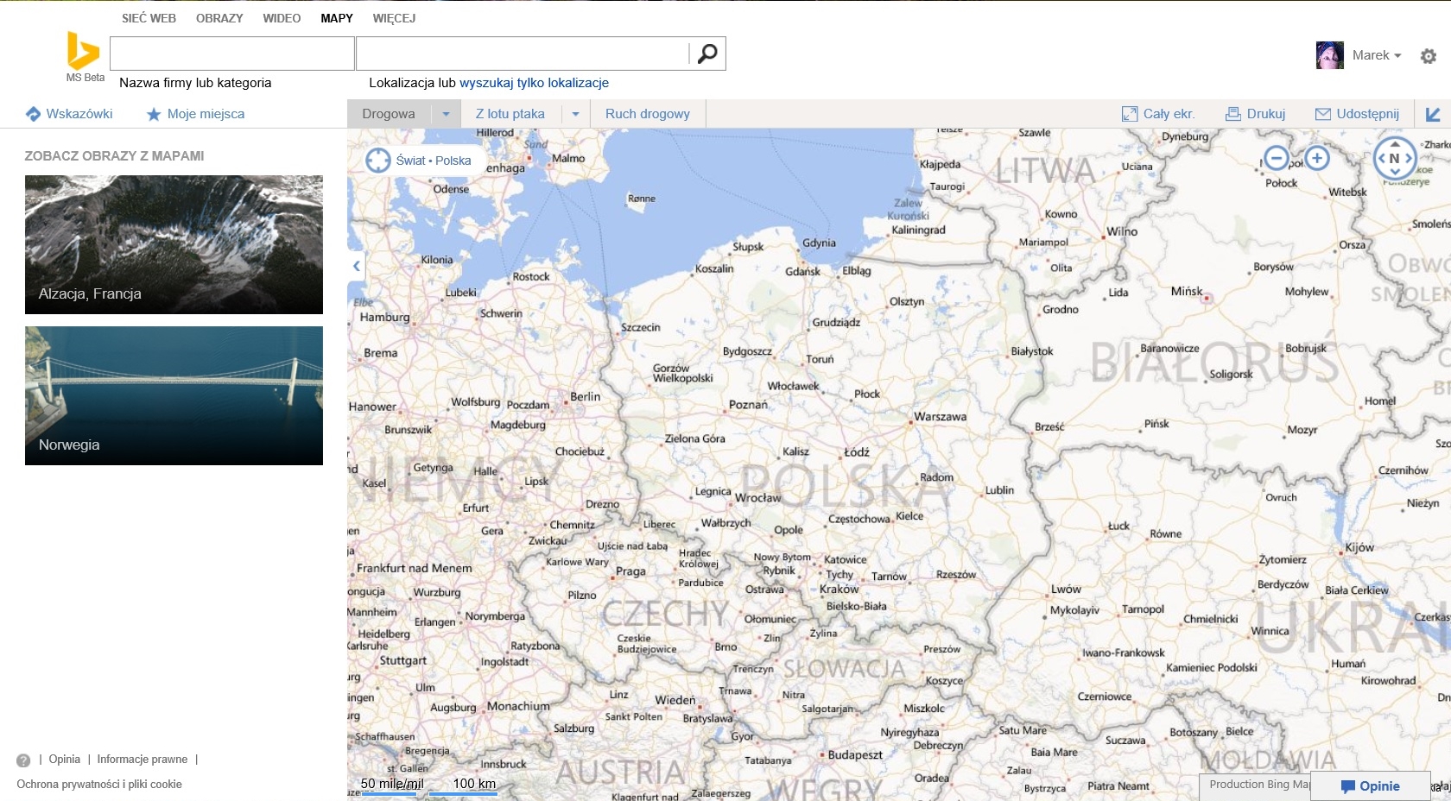Open the WIĘCEJ menu
Image resolution: width=1451 pixels, height=801 pixels.
[x=394, y=18]
